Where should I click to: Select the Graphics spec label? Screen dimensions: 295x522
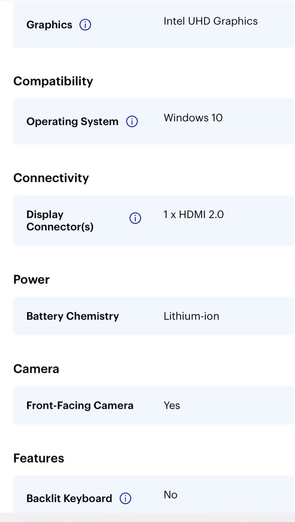pos(49,25)
